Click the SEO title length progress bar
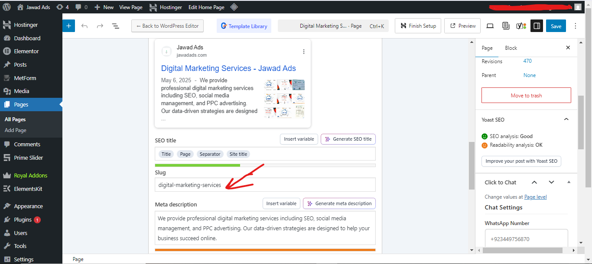The width and height of the screenshot is (592, 264). click(x=265, y=165)
